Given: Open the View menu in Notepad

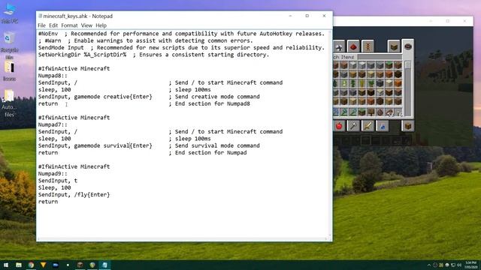Looking at the screenshot, I should point(86,25).
